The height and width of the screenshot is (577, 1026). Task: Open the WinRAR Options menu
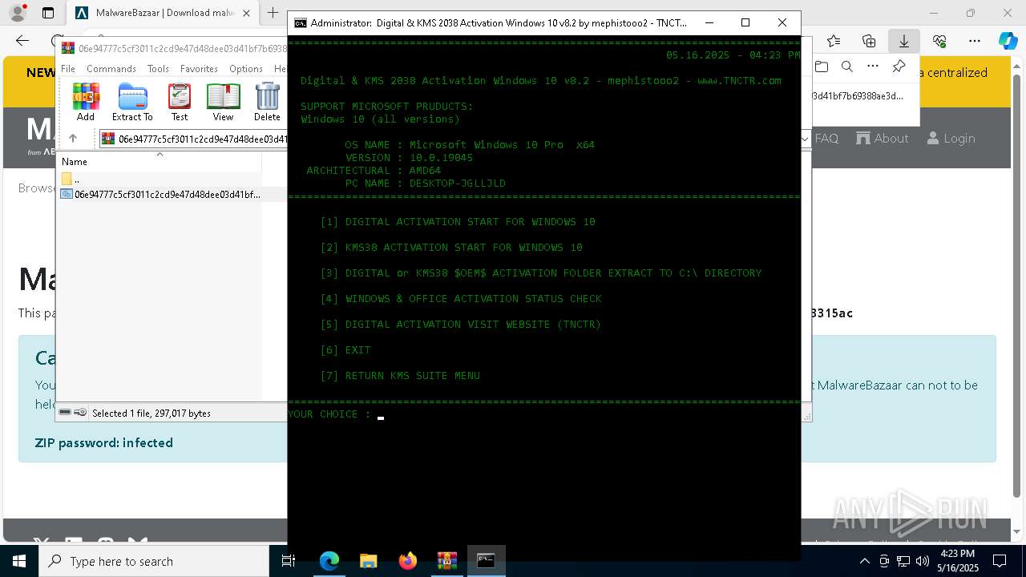(245, 69)
